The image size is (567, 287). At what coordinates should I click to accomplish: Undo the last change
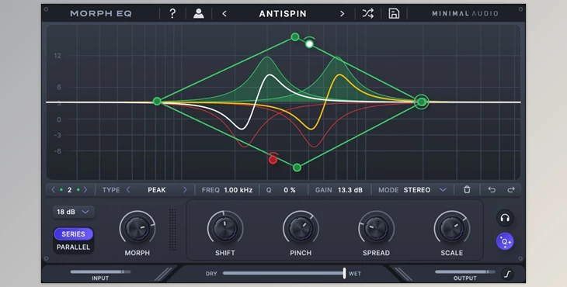pos(492,189)
